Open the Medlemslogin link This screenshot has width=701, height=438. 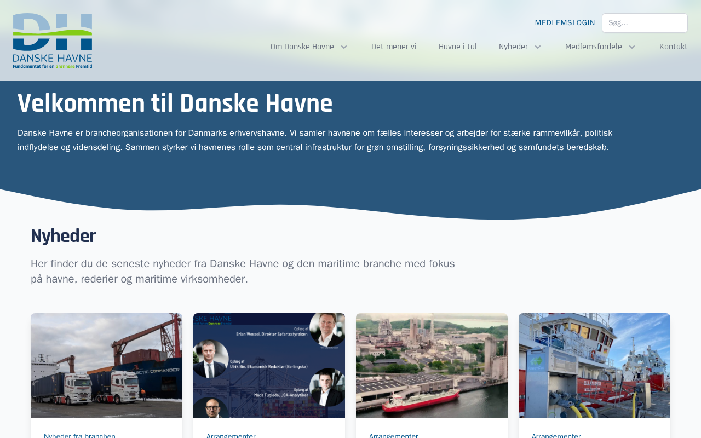pos(565,23)
